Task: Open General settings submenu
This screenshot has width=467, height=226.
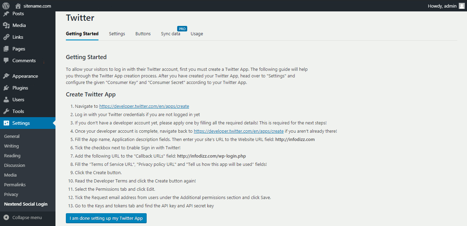Action: click(12, 136)
